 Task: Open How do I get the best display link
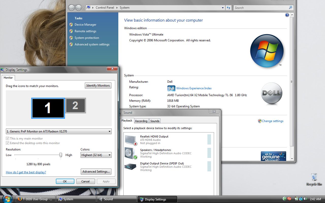26,172
